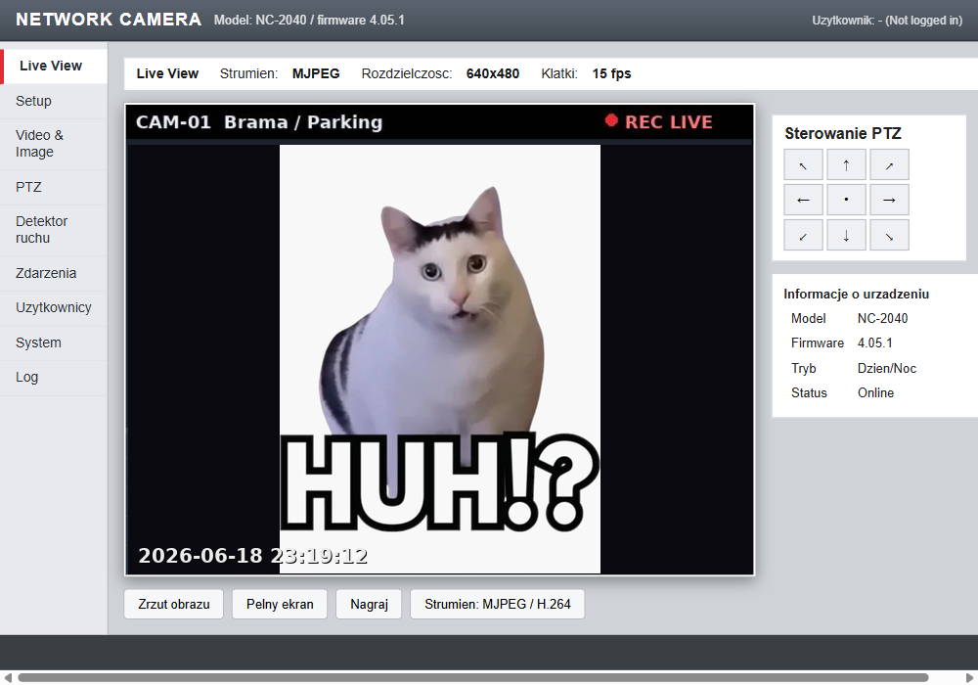Open the Log page
This screenshot has width=978, height=685.
pos(54,378)
